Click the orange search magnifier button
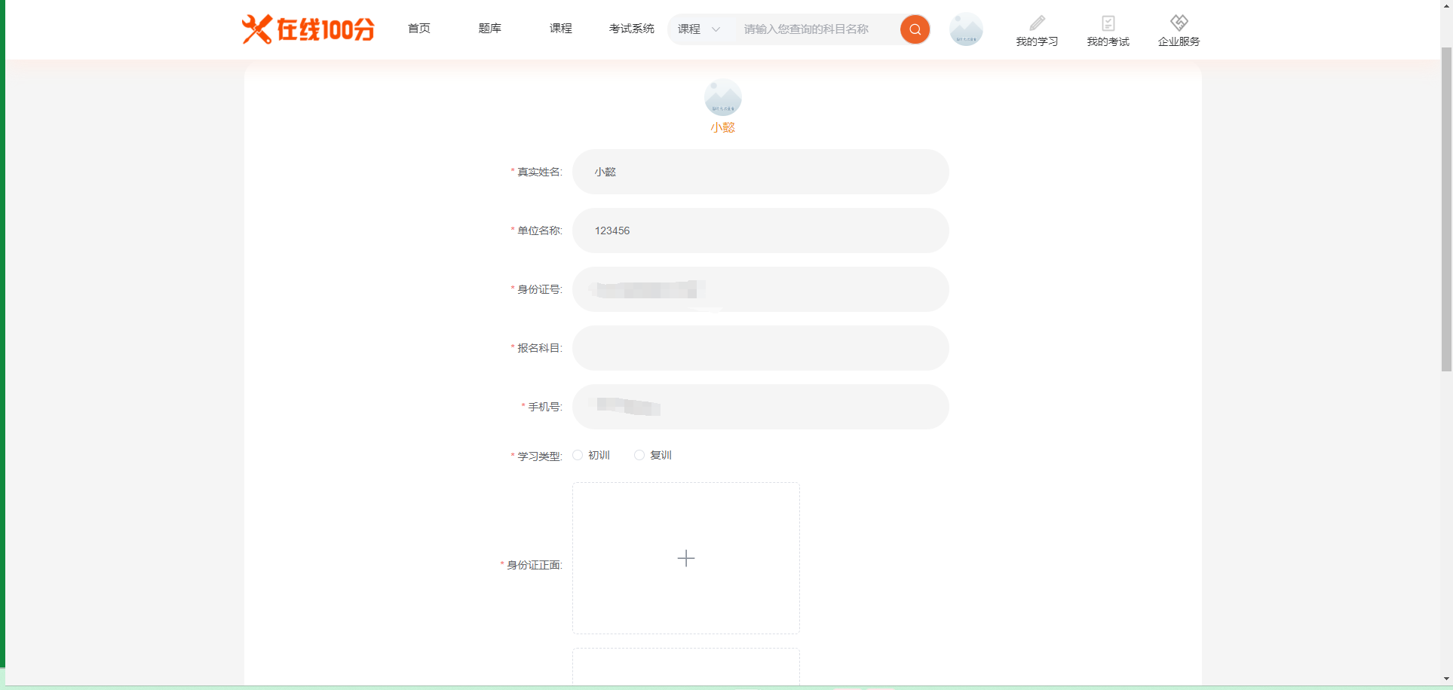This screenshot has height=690, width=1453. (915, 29)
